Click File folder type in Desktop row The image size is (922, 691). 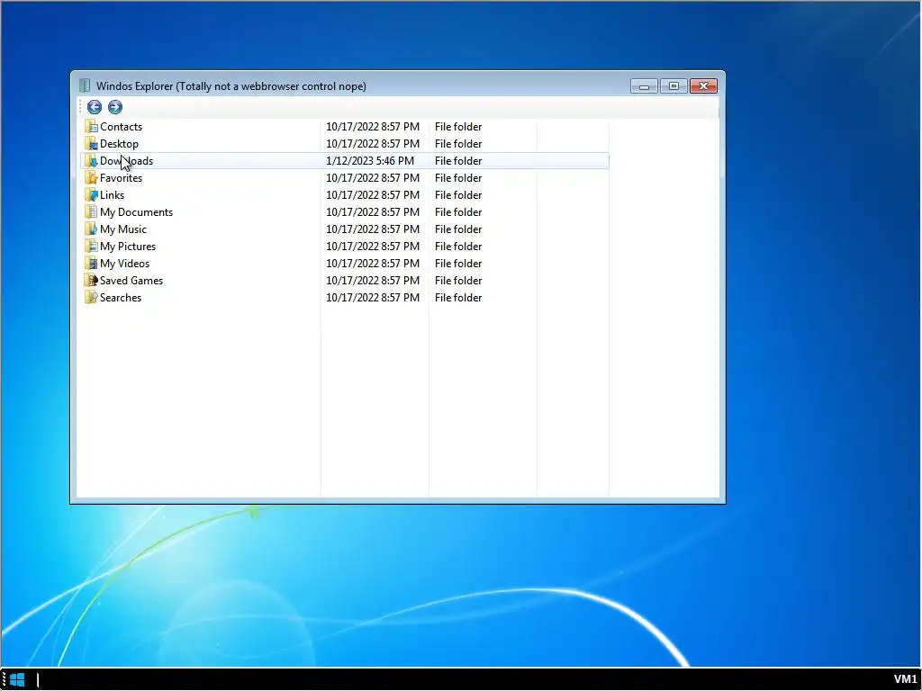pyautogui.click(x=458, y=143)
